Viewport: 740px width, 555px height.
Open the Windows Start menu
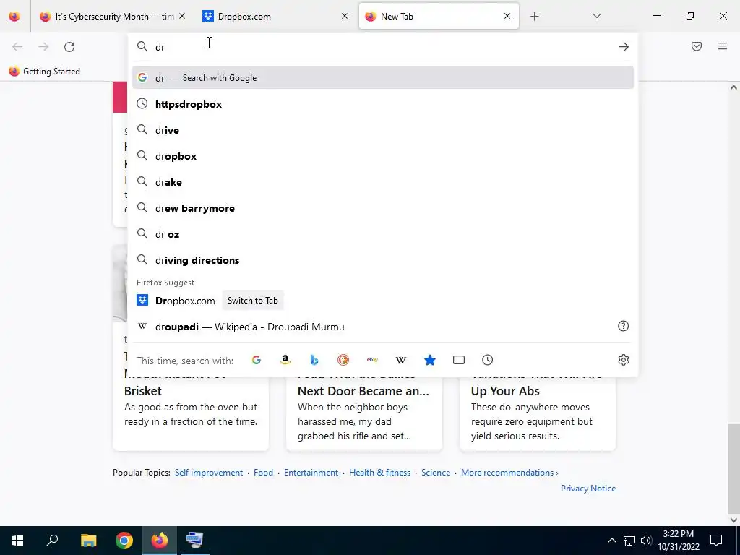coord(17,541)
